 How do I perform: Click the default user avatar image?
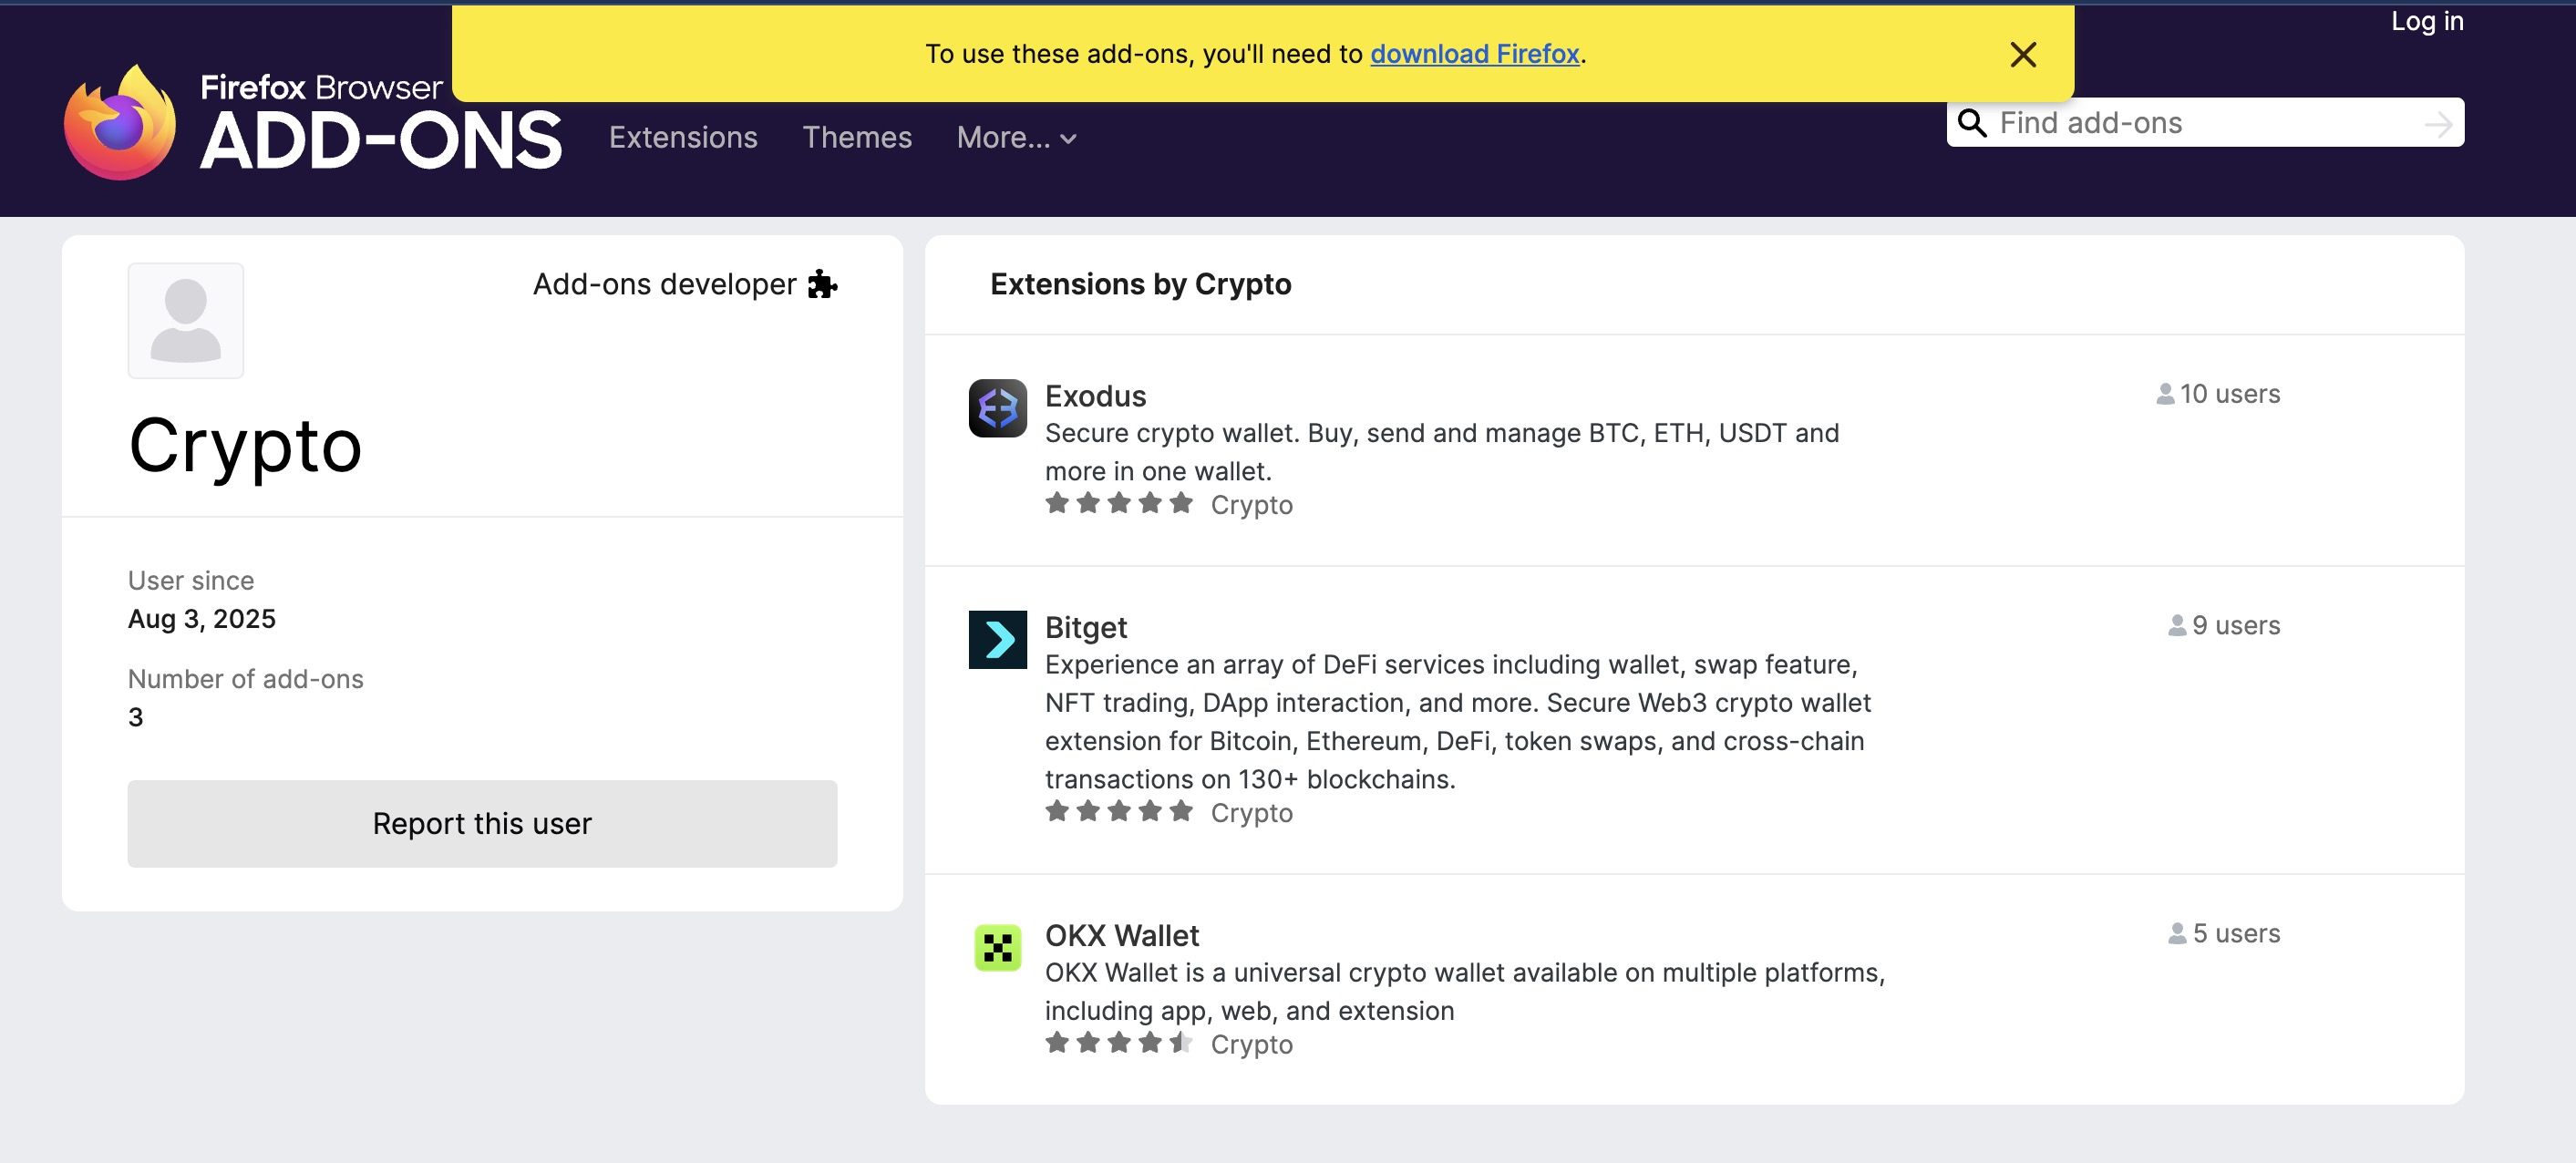[x=186, y=320]
